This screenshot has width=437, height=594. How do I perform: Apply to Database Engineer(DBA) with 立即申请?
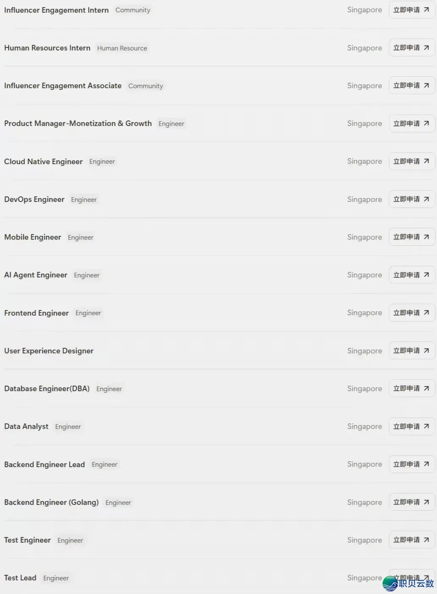pyautogui.click(x=412, y=389)
